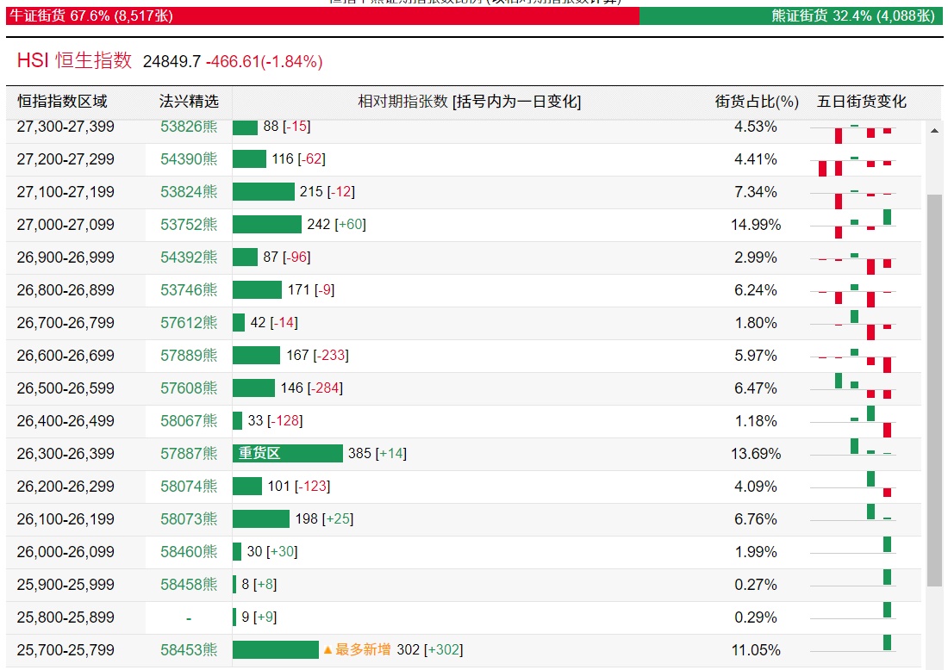Click percentage 7.34%
The image size is (948, 670).
(756, 192)
